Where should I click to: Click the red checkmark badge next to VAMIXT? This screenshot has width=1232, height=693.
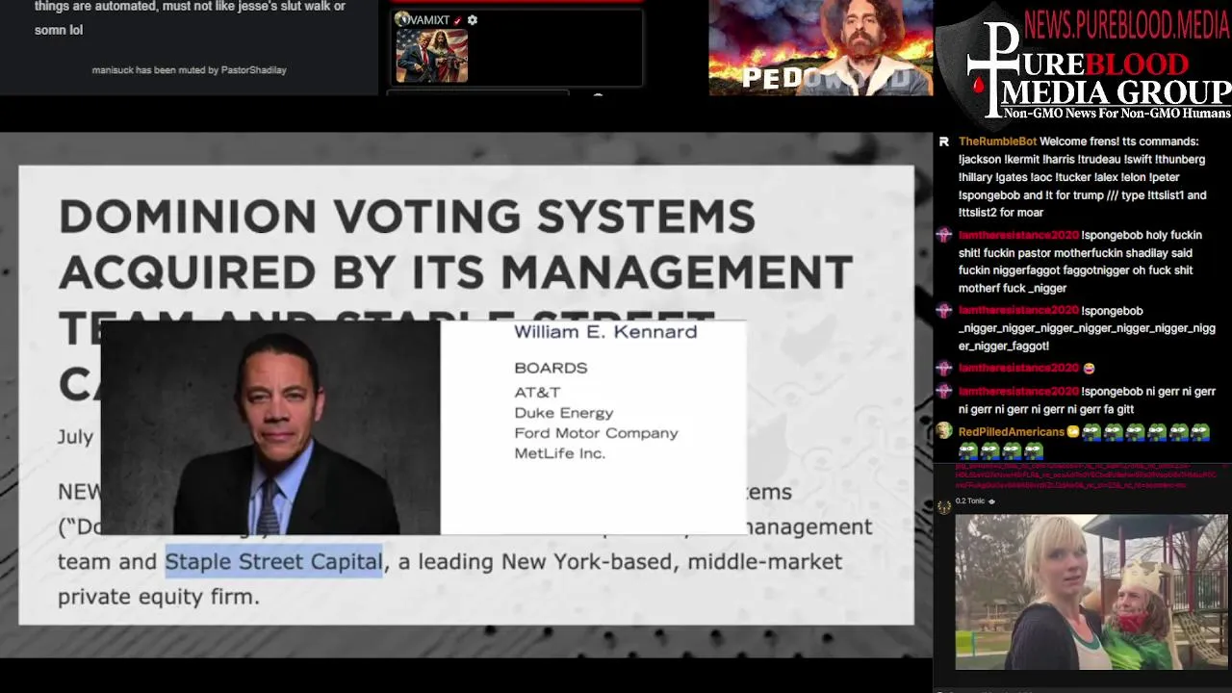(457, 20)
